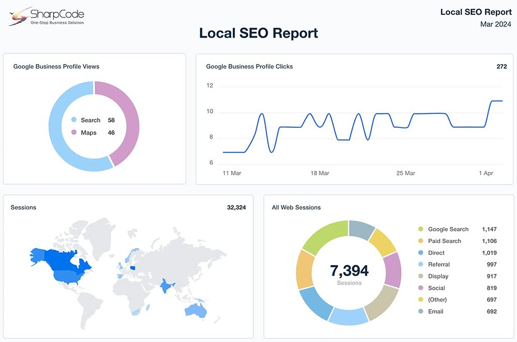Click the Maps legend color dot
Viewport: 517px width, 342px height.
click(73, 133)
